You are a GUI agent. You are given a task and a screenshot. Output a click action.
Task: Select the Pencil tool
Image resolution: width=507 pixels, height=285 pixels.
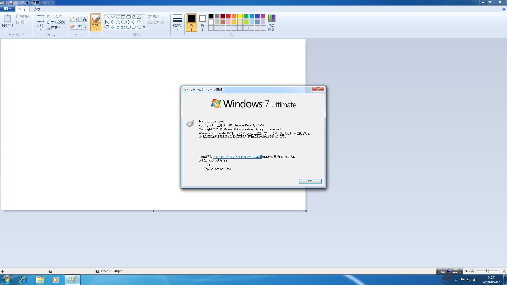tap(72, 19)
